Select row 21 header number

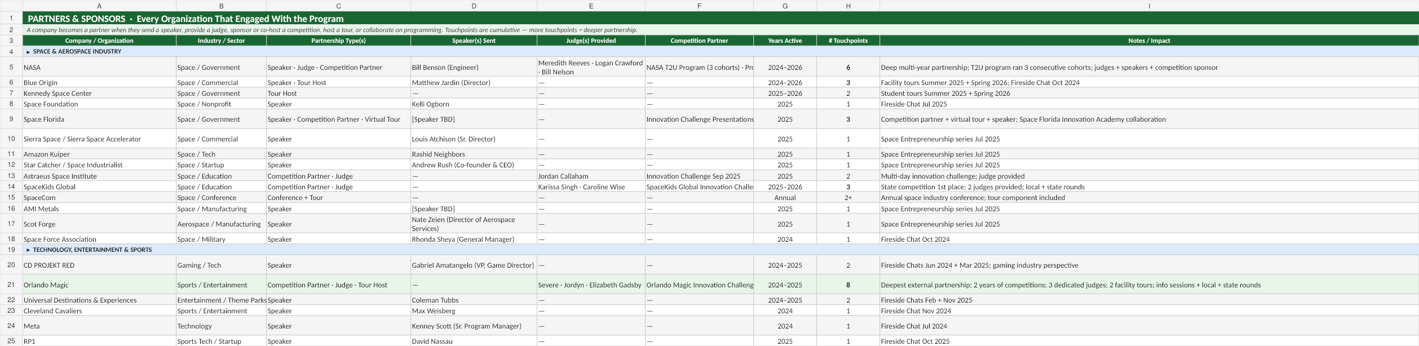point(11,285)
